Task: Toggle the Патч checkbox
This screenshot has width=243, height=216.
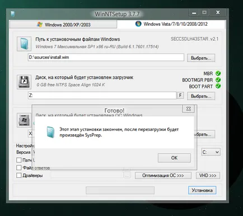Action: [x=19, y=160]
